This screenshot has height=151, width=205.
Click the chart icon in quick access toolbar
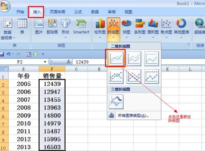(28, 54)
